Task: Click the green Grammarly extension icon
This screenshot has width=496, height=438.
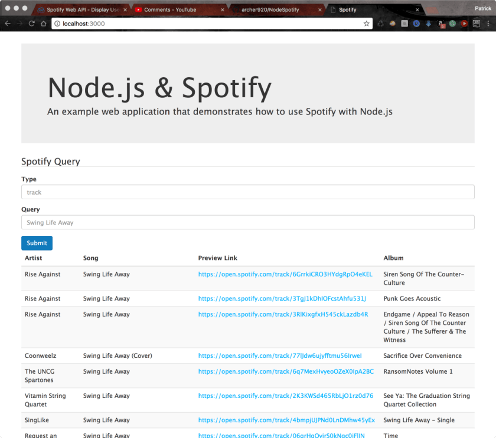Action: [x=452, y=24]
